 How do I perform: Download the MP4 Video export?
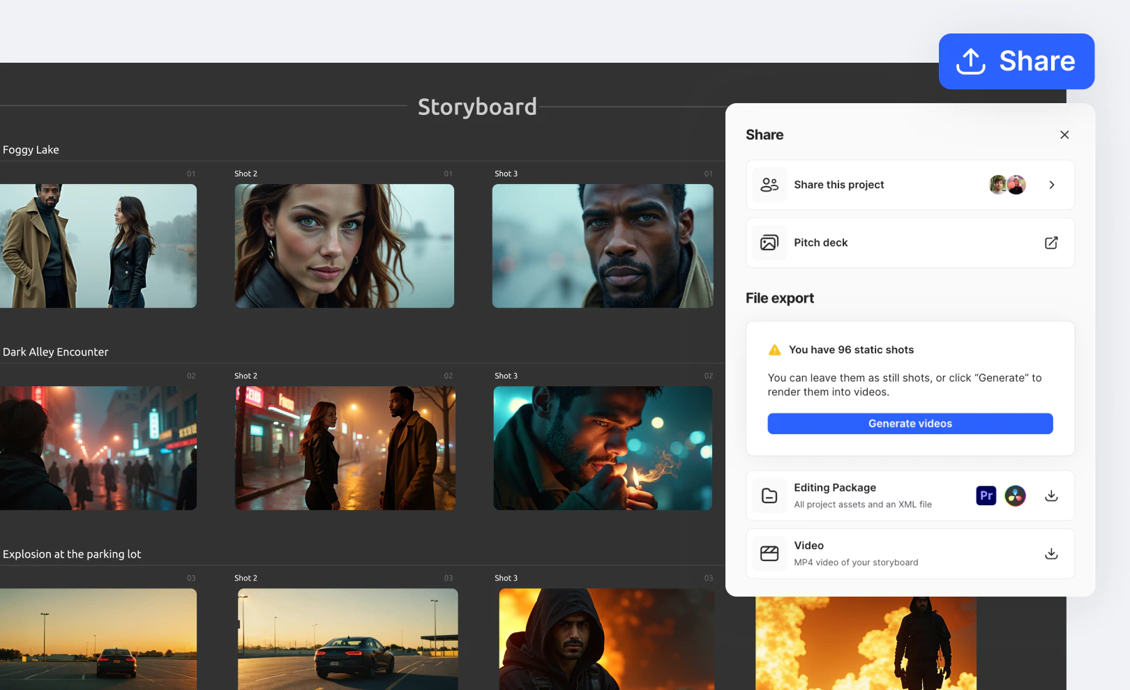click(x=1051, y=553)
